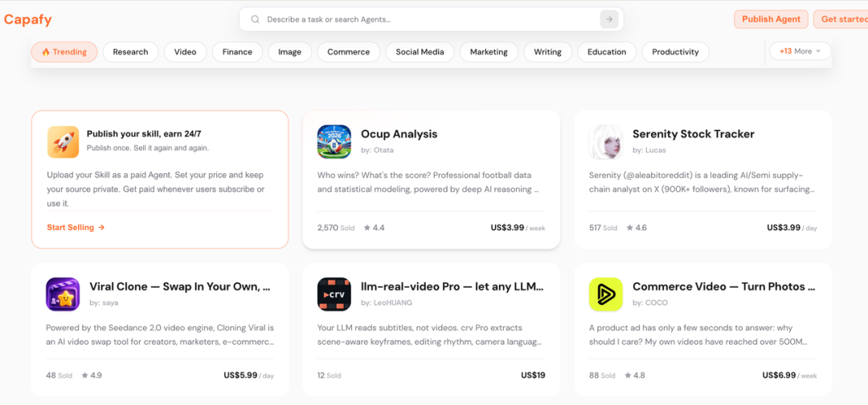Click the Ocup Analysis description text

tap(428, 182)
